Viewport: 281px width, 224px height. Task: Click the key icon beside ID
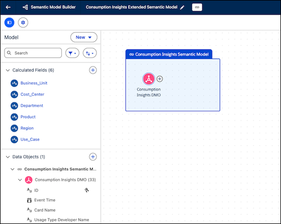(x=87, y=190)
